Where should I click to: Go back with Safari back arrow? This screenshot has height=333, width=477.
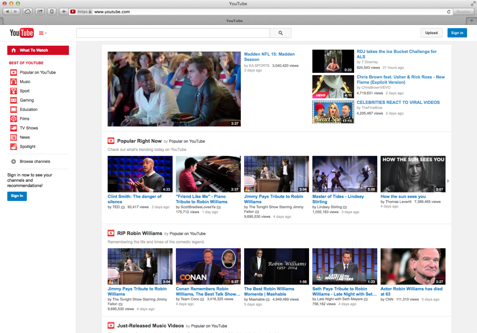click(x=7, y=11)
